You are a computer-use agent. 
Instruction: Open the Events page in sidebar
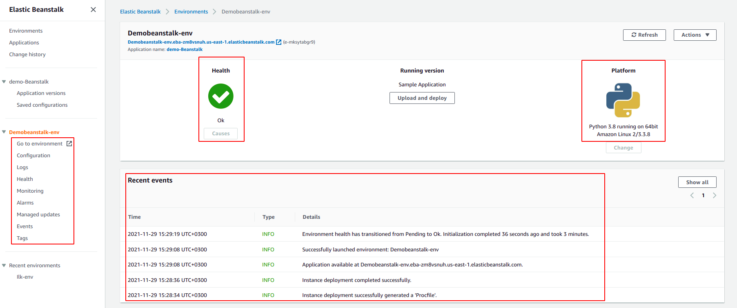click(x=25, y=227)
